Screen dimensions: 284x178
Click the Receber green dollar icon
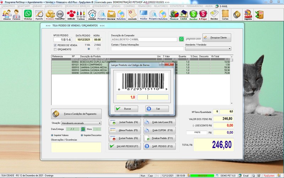point(193,15)
